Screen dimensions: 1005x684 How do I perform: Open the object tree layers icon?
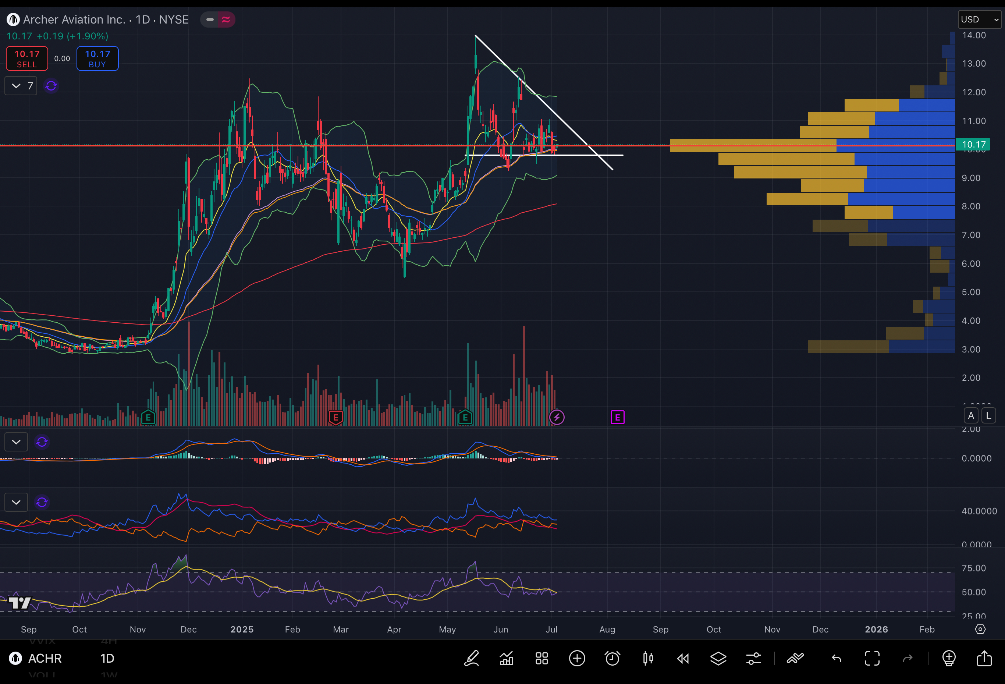pyautogui.click(x=718, y=659)
